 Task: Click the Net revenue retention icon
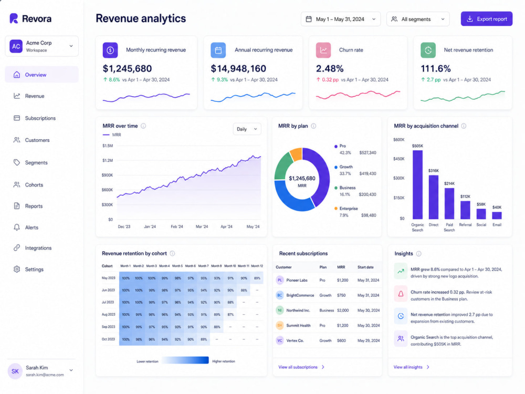(428, 50)
